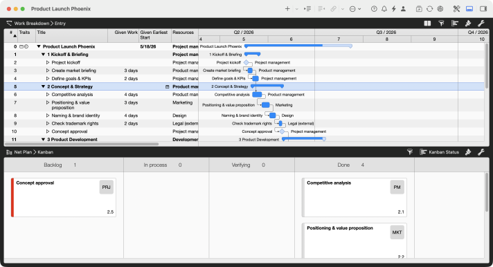Image resolution: width=493 pixels, height=267 pixels.
Task: Collapse the 1 Kickoff & Briefing group
Action: (44, 55)
